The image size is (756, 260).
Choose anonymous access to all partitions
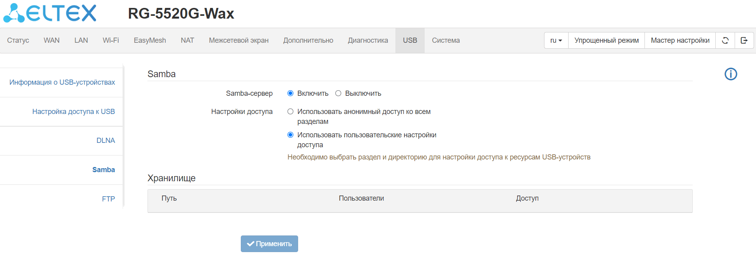pyautogui.click(x=291, y=112)
